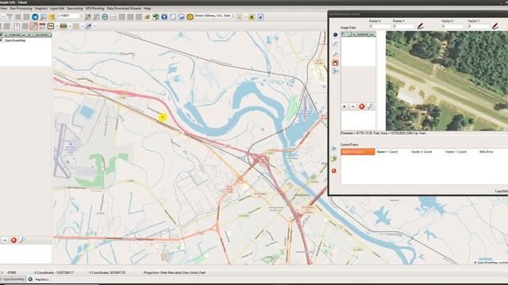Click the green globe full-extent icon

[105, 17]
